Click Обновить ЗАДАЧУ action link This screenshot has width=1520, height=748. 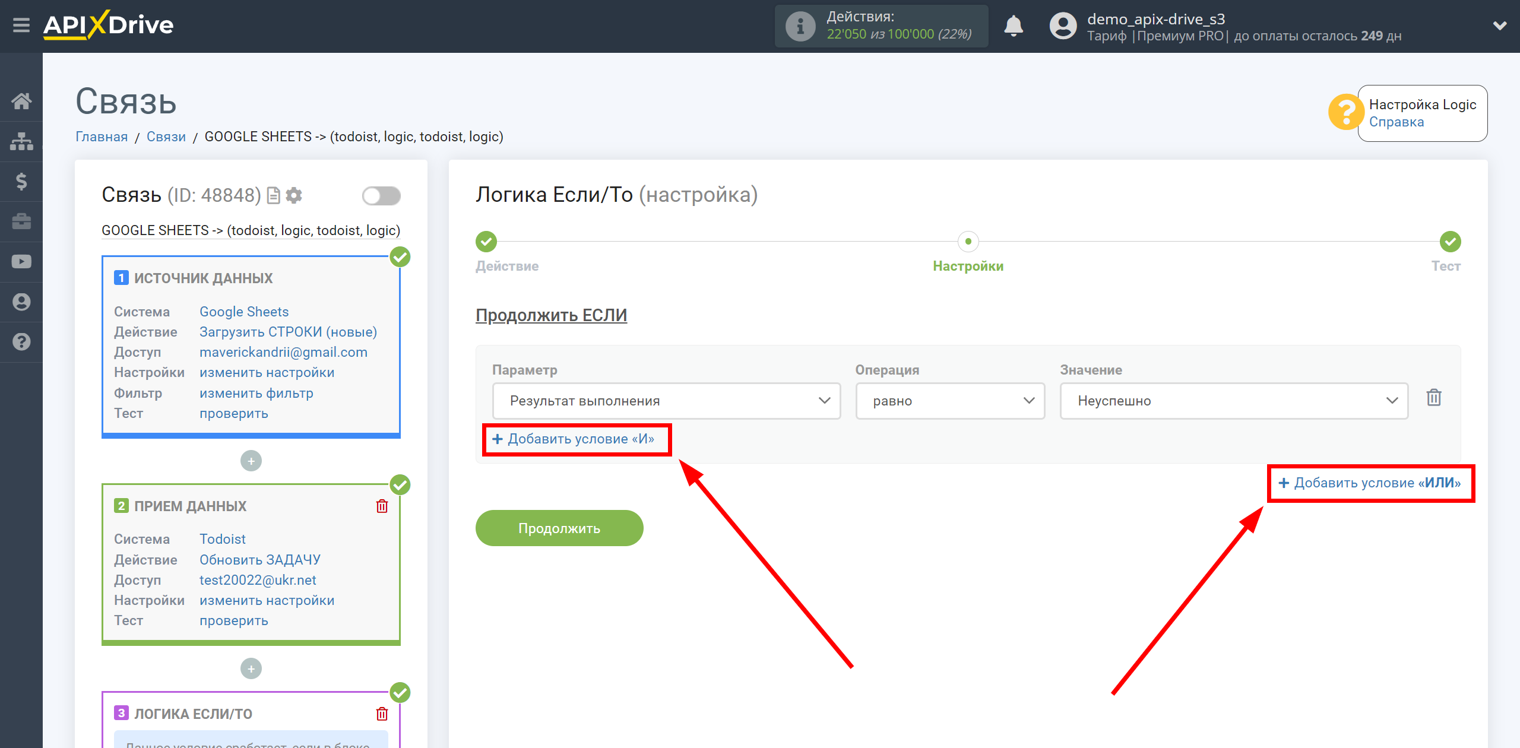[x=259, y=560]
